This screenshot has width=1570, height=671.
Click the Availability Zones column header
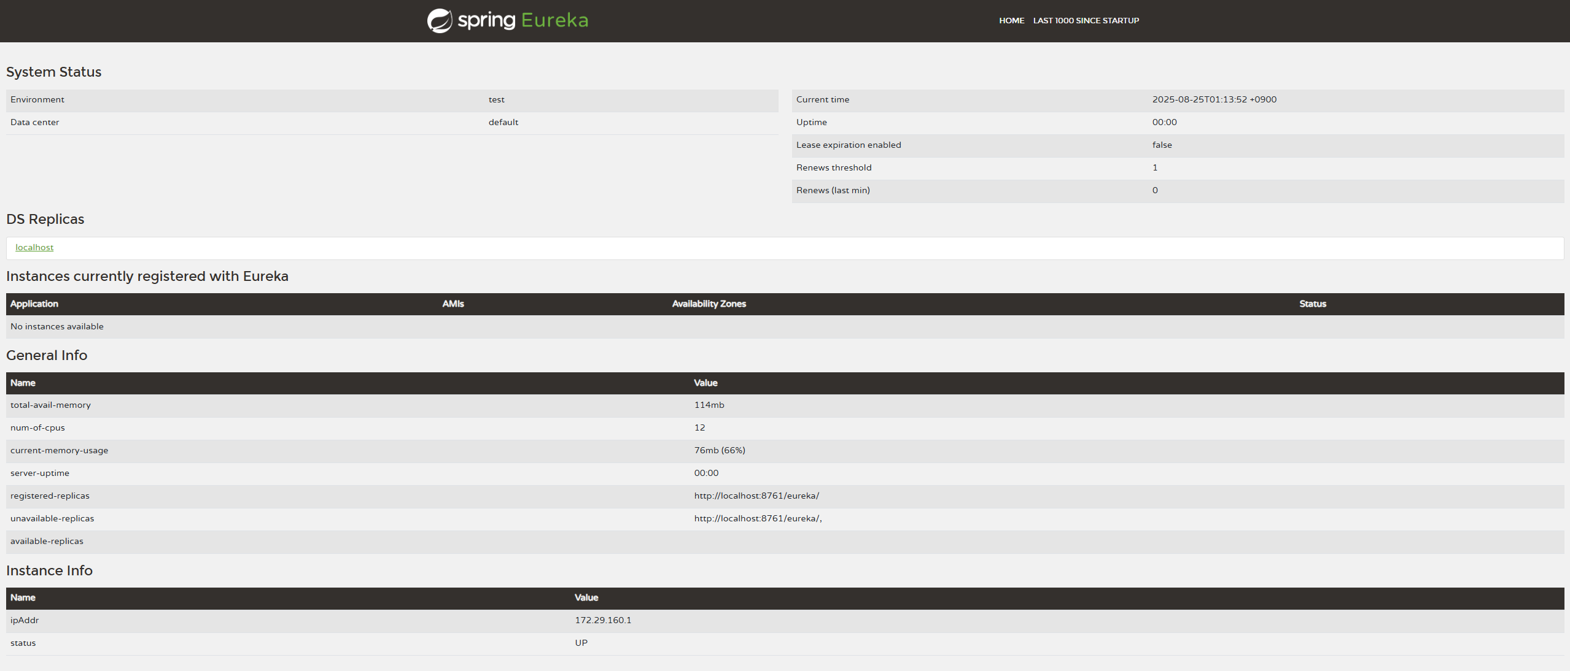coord(709,304)
